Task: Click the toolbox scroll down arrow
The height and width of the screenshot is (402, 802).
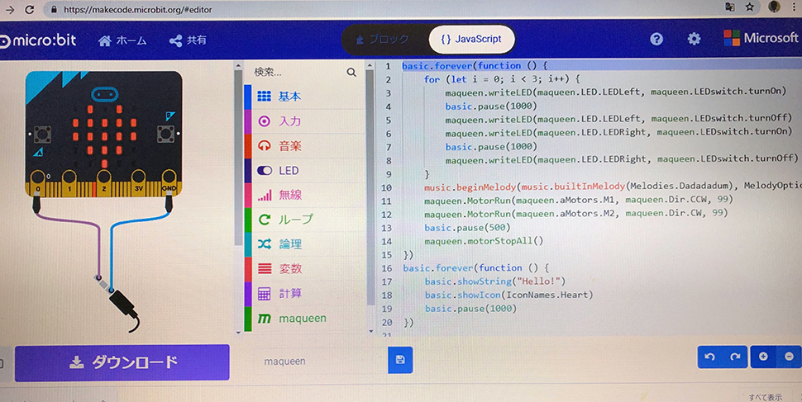Action: (371, 331)
